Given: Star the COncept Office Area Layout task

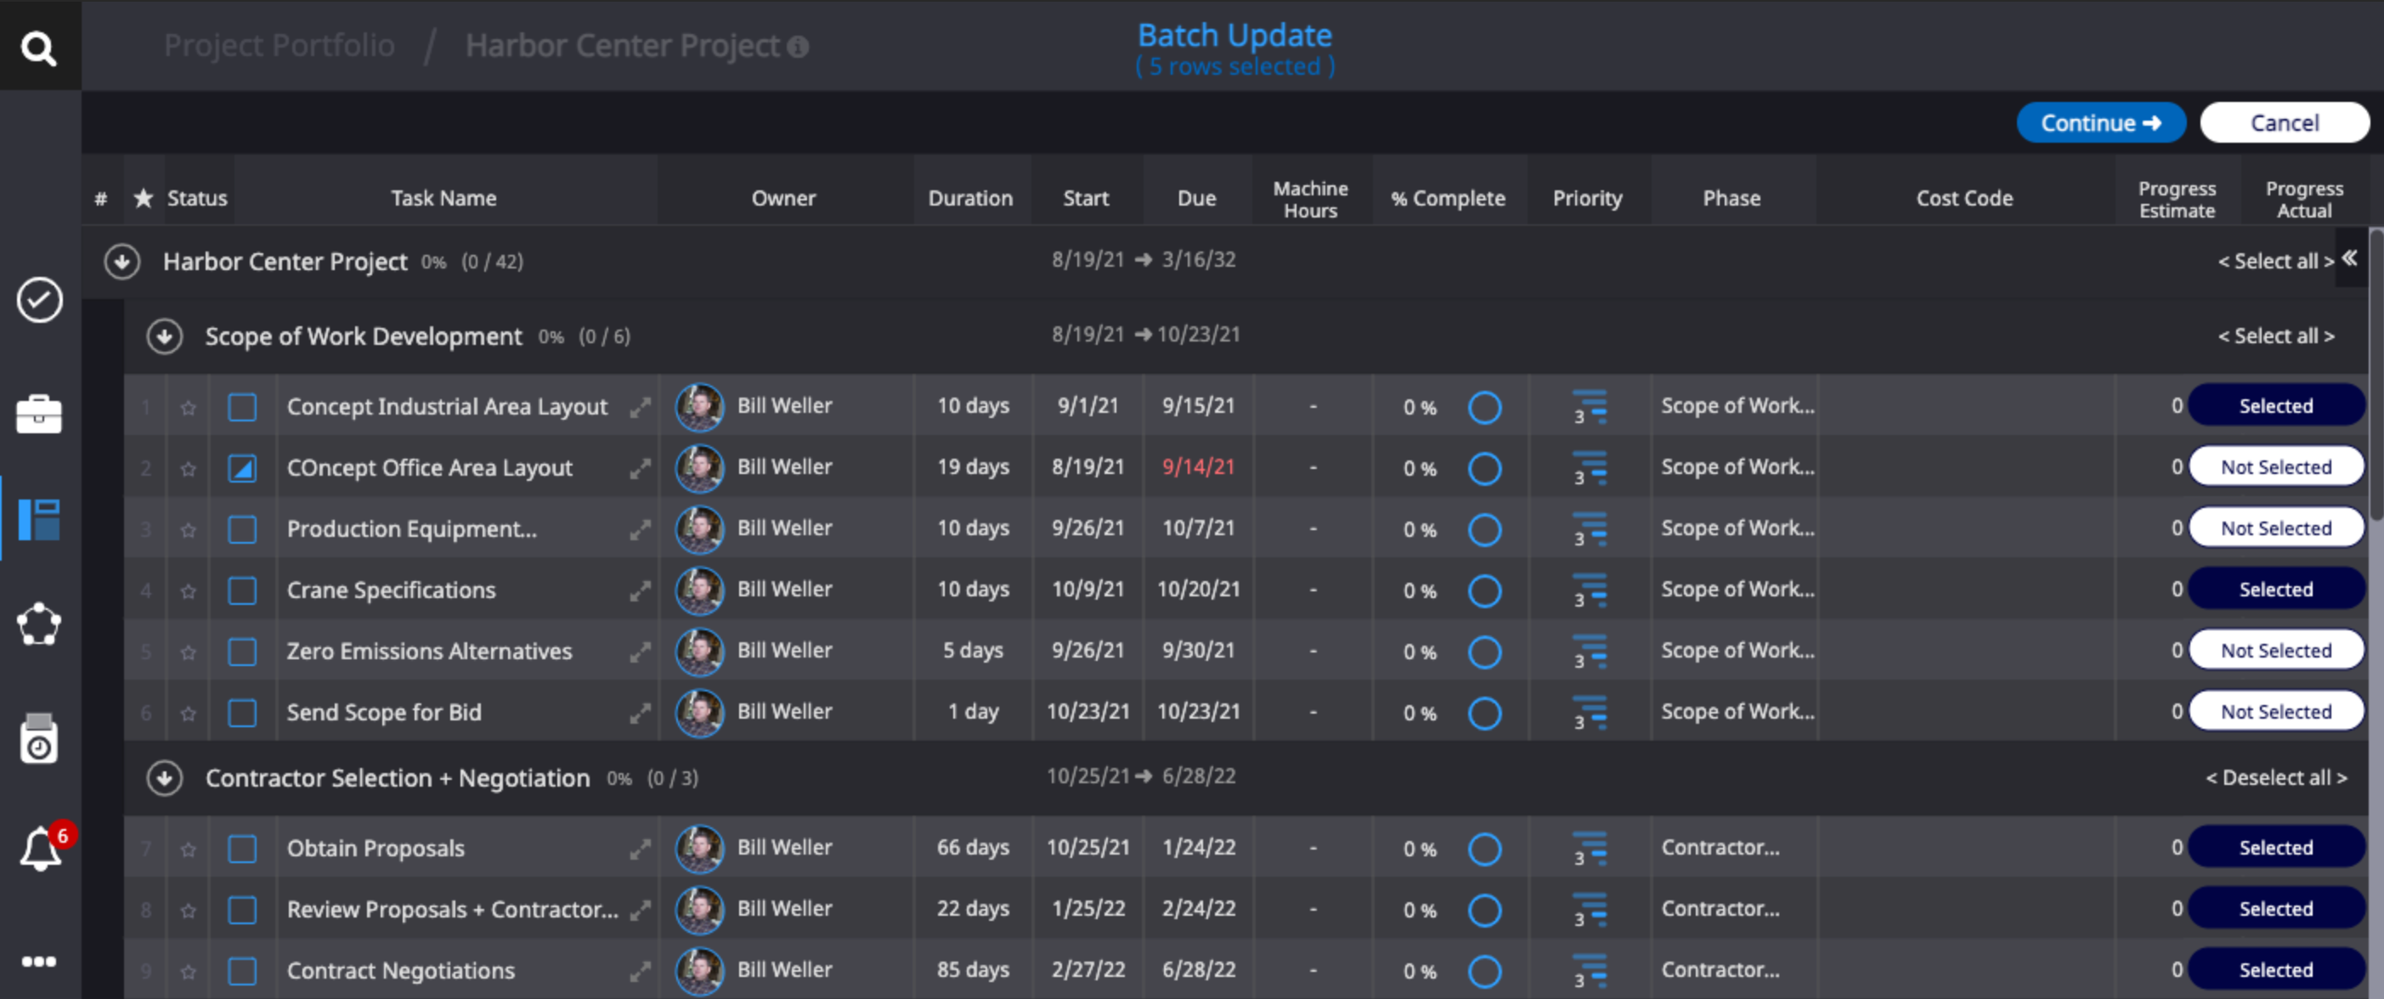Looking at the screenshot, I should click(x=189, y=468).
